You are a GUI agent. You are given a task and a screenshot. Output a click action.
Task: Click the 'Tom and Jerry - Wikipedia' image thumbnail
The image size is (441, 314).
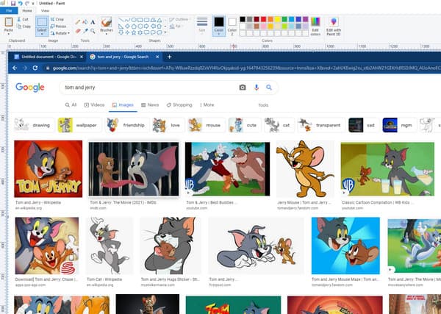tap(49, 169)
